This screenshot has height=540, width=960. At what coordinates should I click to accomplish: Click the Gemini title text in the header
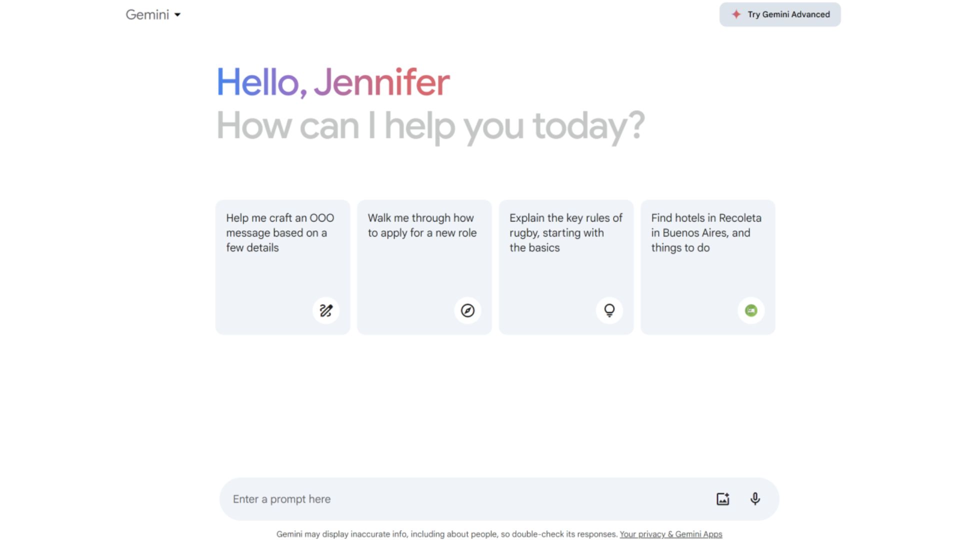(x=147, y=14)
